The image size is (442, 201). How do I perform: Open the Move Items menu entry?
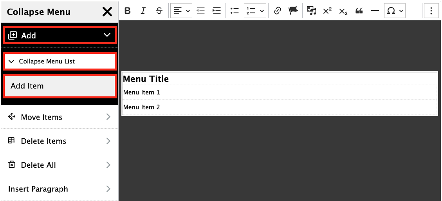[60, 117]
